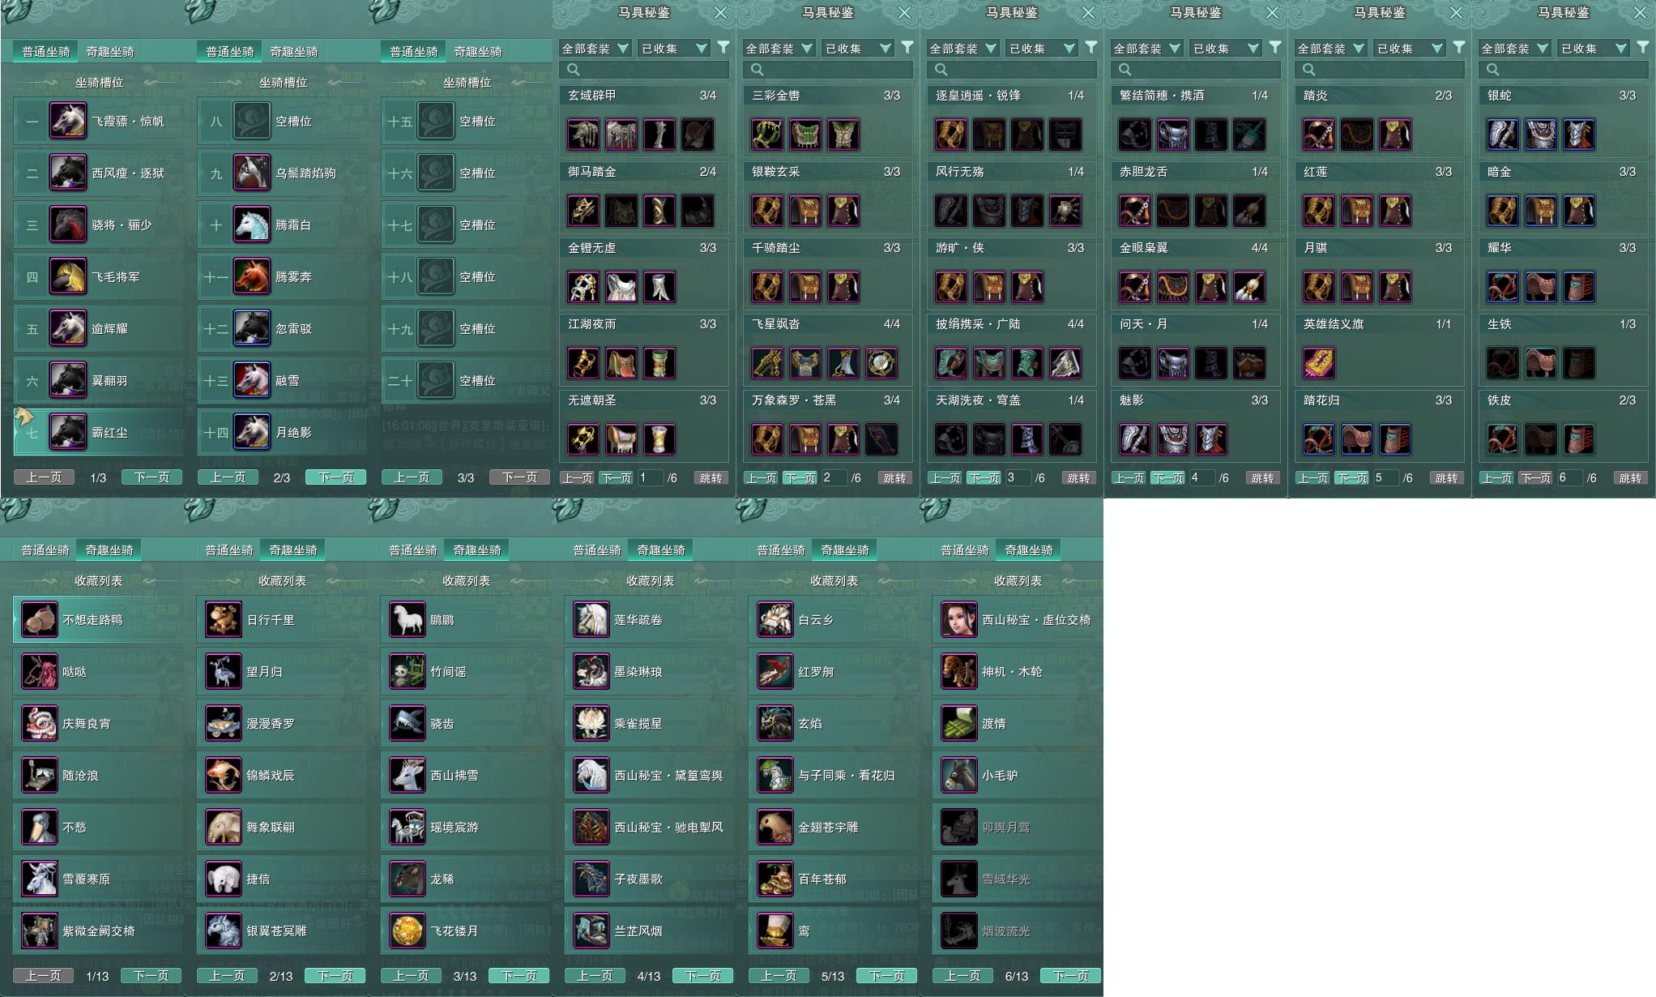Select 奇趣坐骑 tab in 4/13 panel
The height and width of the screenshot is (997, 1656).
(x=661, y=550)
